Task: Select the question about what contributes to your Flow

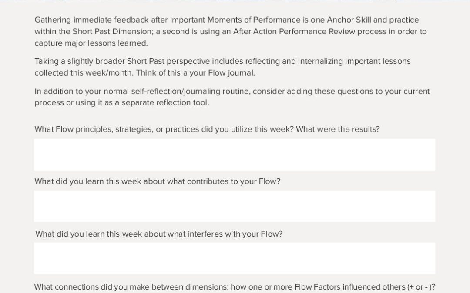Action: coord(157,181)
